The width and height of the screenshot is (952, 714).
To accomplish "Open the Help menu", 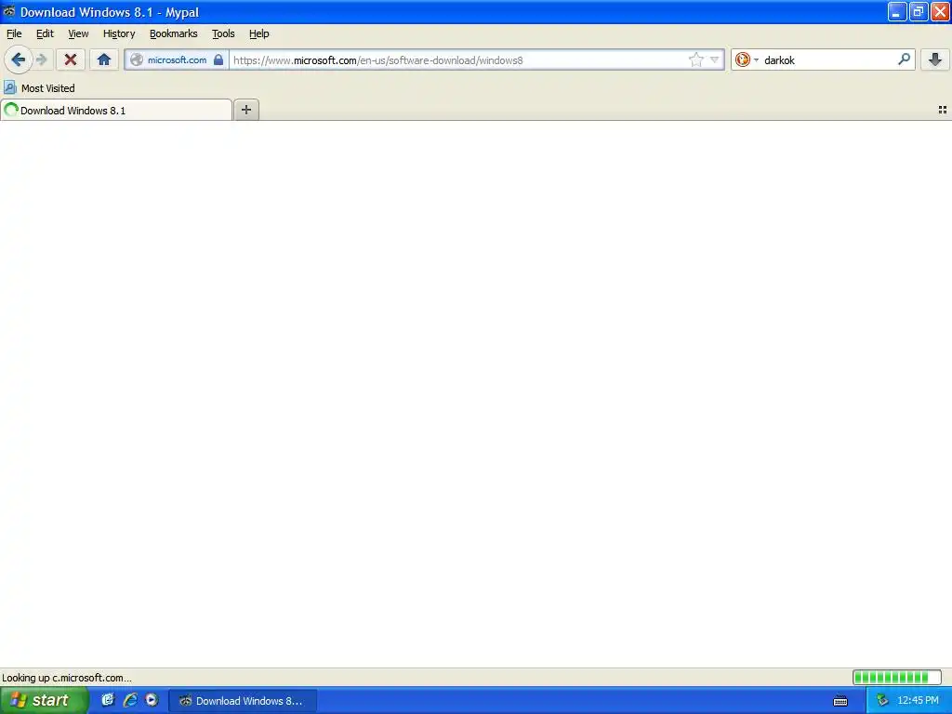I will coord(259,33).
